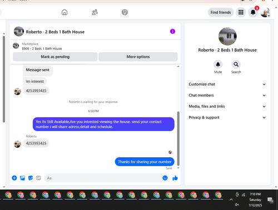Click the 'Message sent' bubble
The height and width of the screenshot is (210, 278).
pos(38,70)
